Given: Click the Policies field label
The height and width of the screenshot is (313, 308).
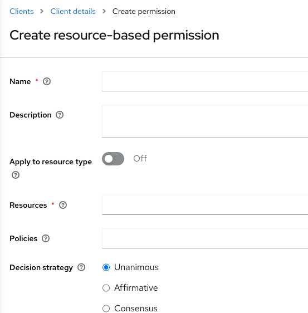Looking at the screenshot, I should point(23,238).
